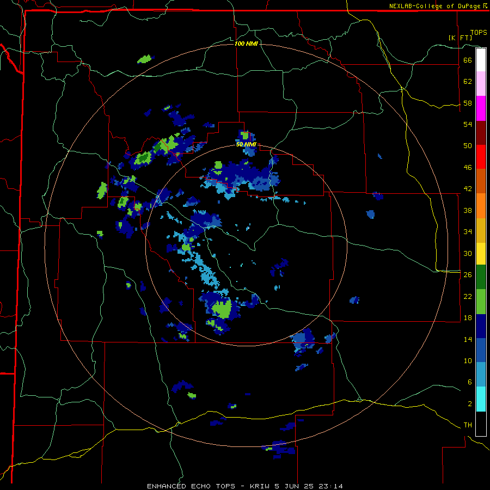Click the TH legend label

click(468, 425)
